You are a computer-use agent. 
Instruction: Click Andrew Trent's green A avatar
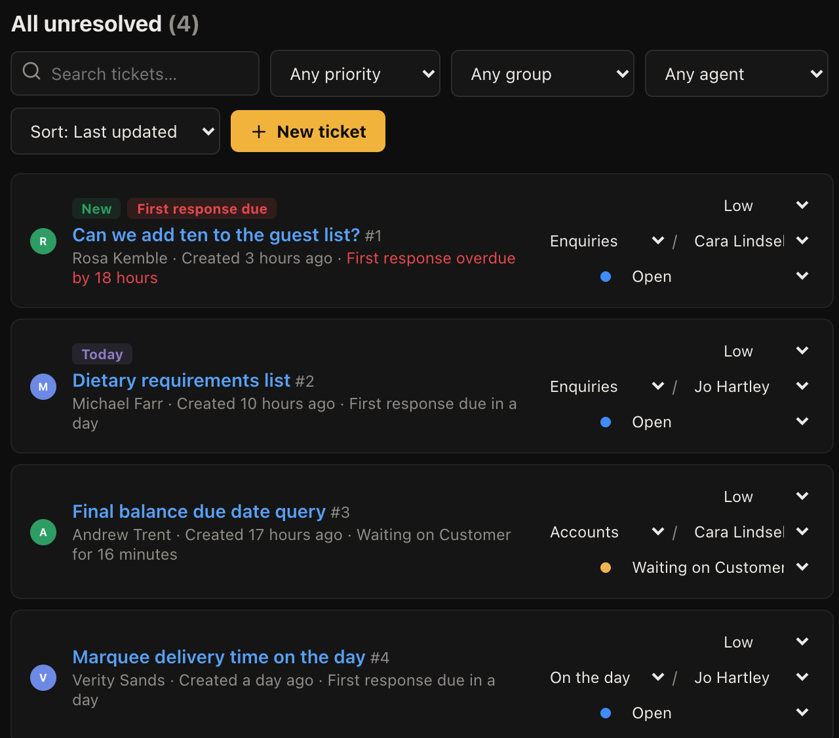pos(43,532)
